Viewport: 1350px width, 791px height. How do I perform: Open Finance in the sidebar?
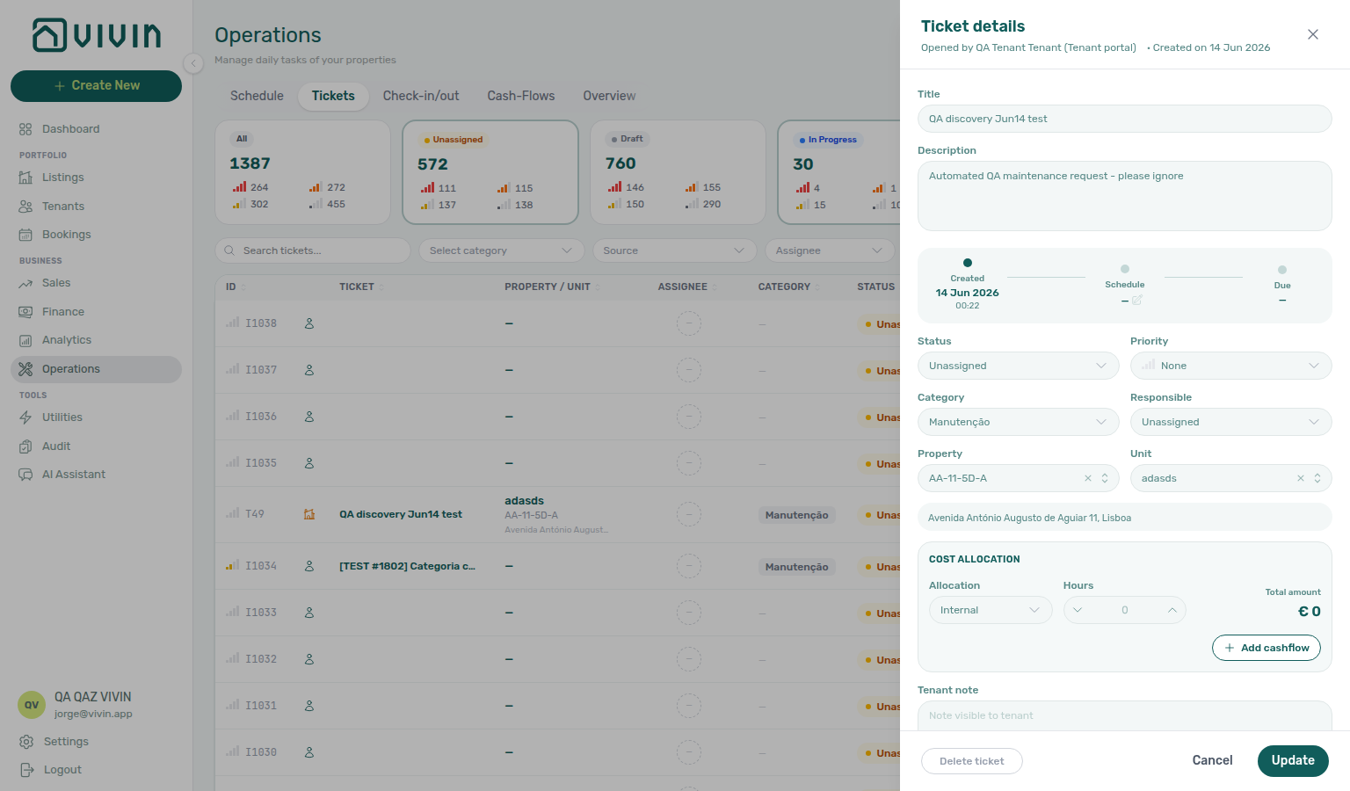click(96, 312)
